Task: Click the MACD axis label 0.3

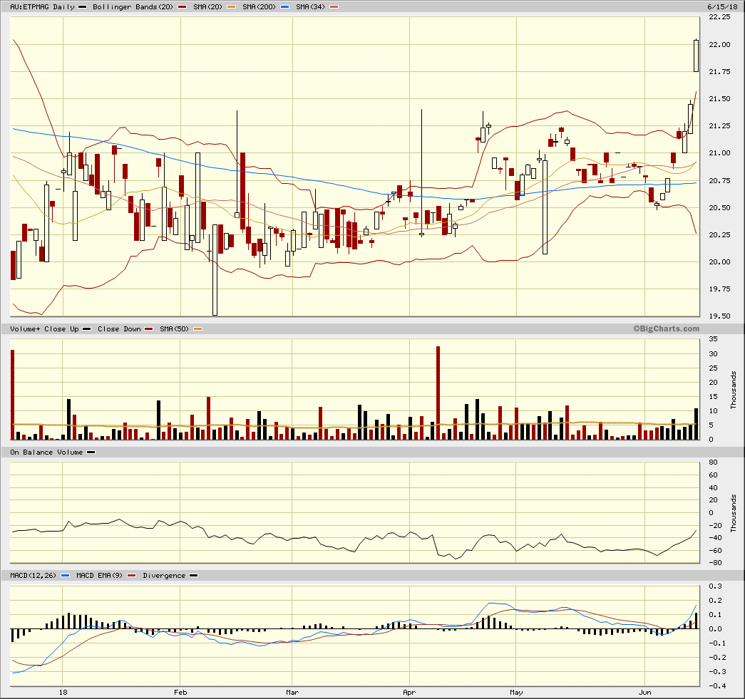Action: pos(716,586)
